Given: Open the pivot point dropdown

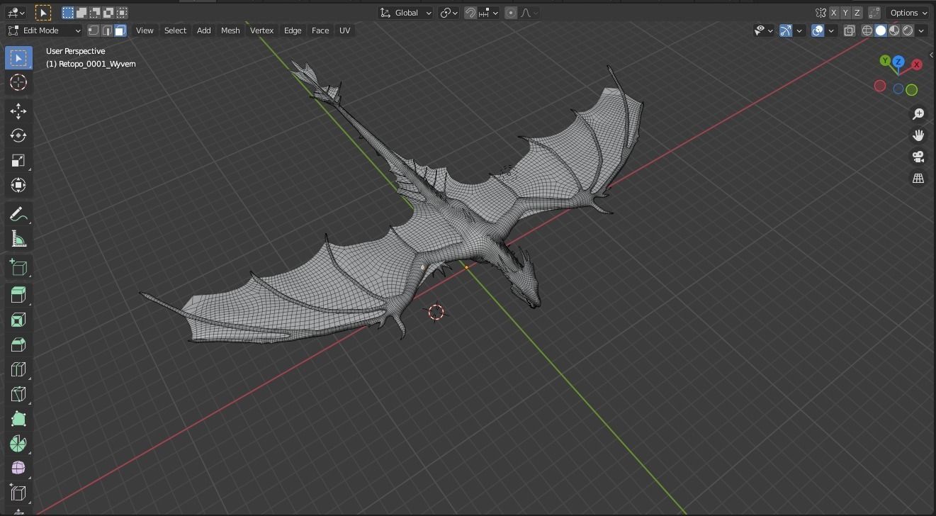Looking at the screenshot, I should (x=449, y=13).
